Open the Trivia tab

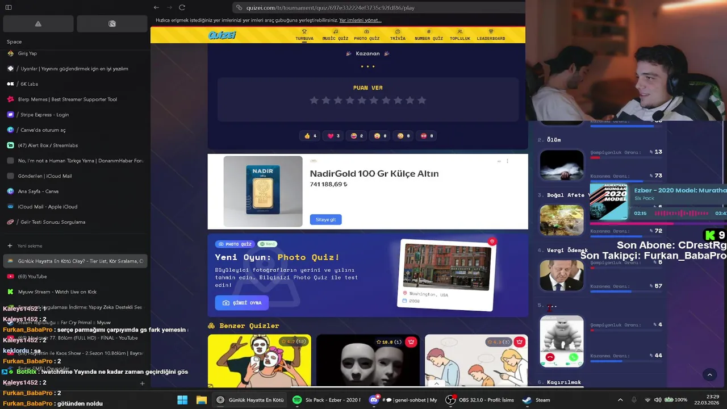coord(398,35)
